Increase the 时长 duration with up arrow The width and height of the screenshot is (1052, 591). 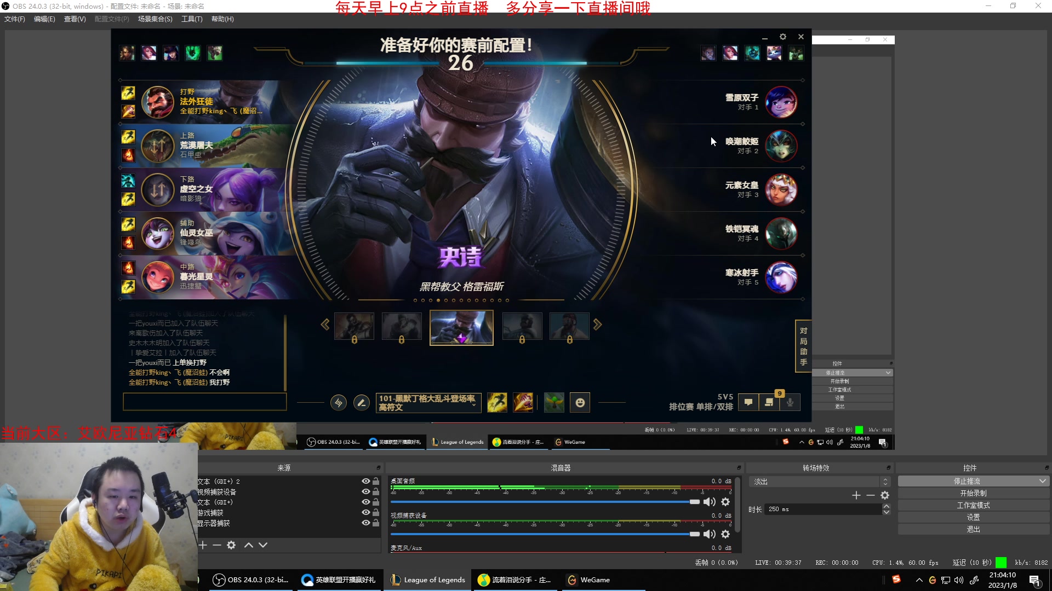point(887,506)
